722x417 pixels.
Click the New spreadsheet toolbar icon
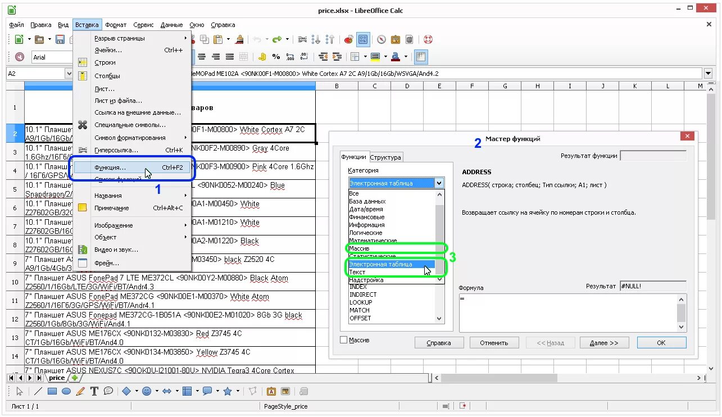click(19, 39)
